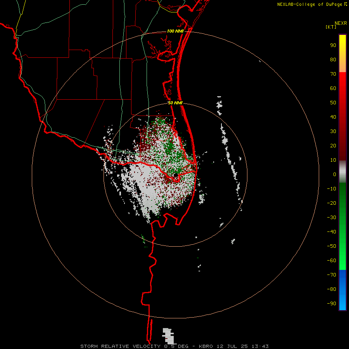
Task: Click 'STORM RELATIVE VELOCITY 0.5 DEG' caption text
Action: (x=134, y=346)
